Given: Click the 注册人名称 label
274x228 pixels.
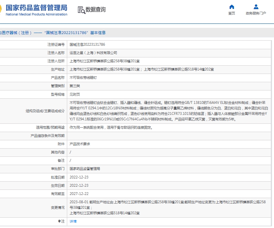Looking at the screenshot, I should [x=56, y=53].
